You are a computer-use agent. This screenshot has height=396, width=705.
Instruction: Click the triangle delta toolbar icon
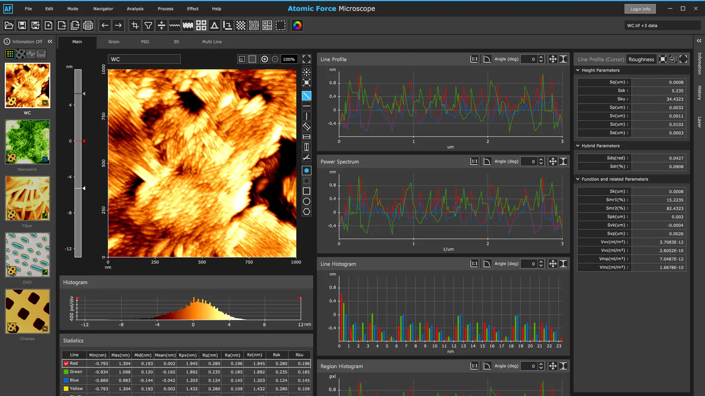pos(215,26)
